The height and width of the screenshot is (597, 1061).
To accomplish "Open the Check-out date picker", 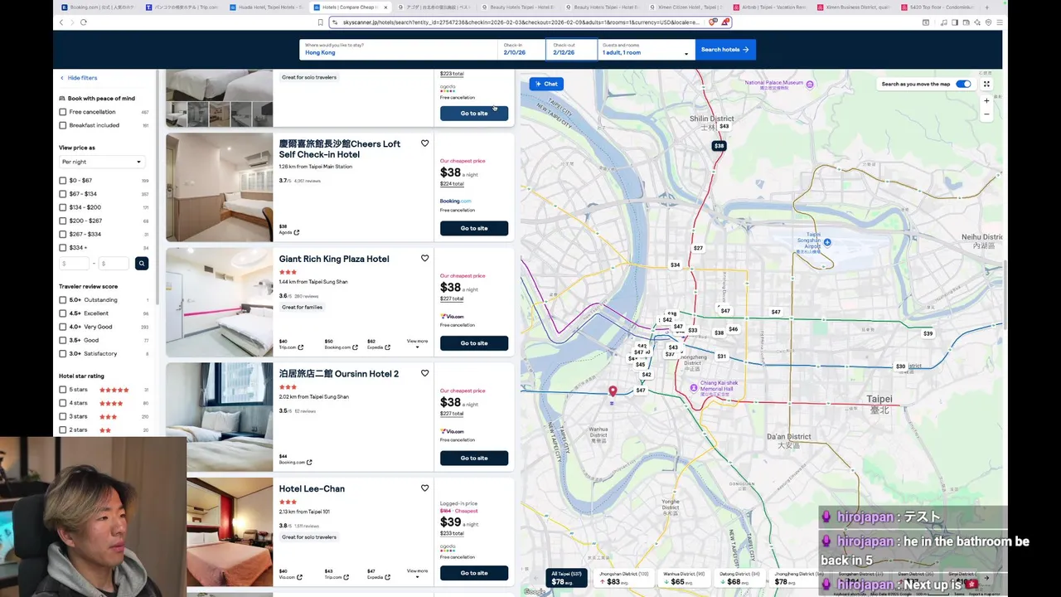I will pos(571,49).
